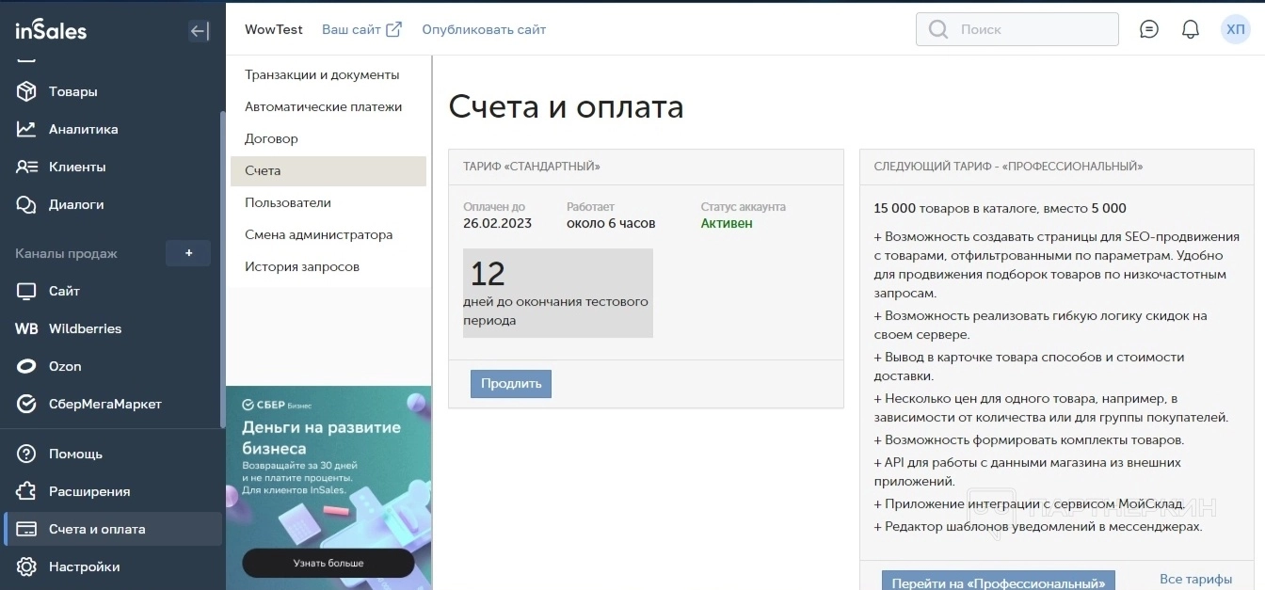Viewport: 1265px width, 590px height.
Task: Open the ХП user avatar menu
Action: point(1235,29)
